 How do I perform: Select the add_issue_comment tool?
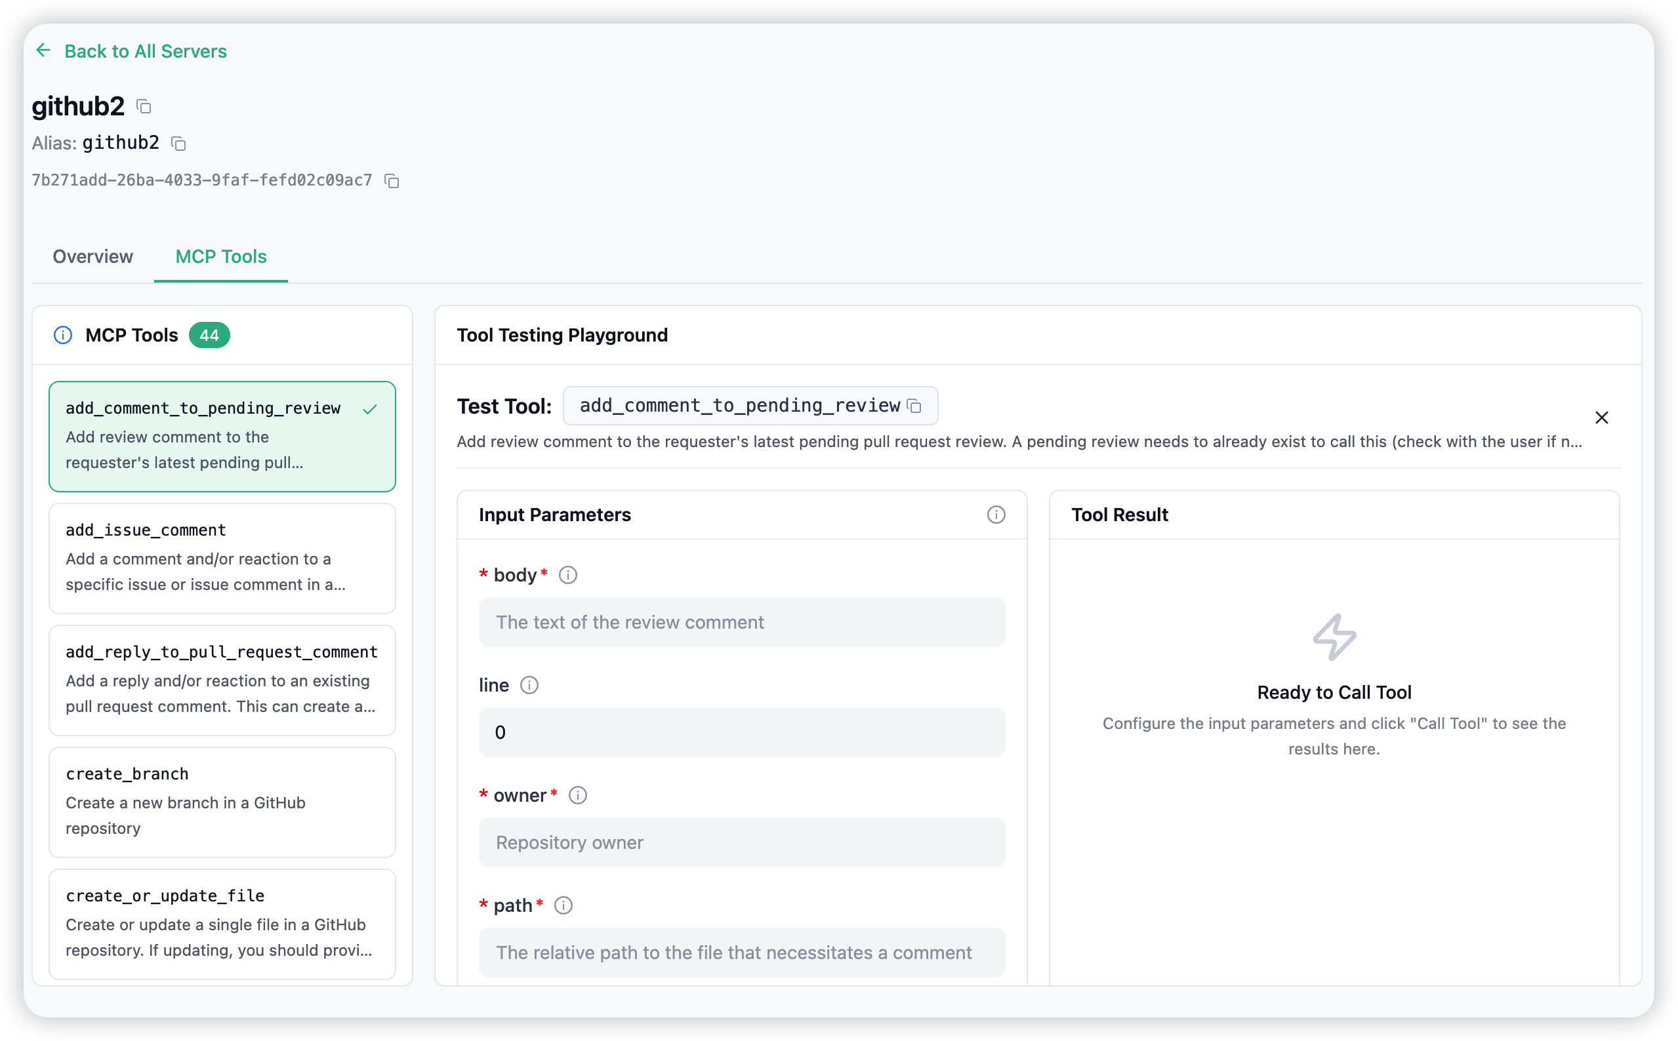[x=222, y=559]
